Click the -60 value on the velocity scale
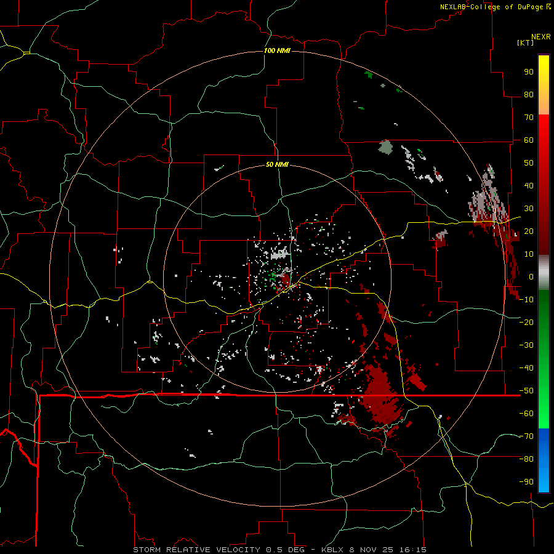 pyautogui.click(x=526, y=414)
